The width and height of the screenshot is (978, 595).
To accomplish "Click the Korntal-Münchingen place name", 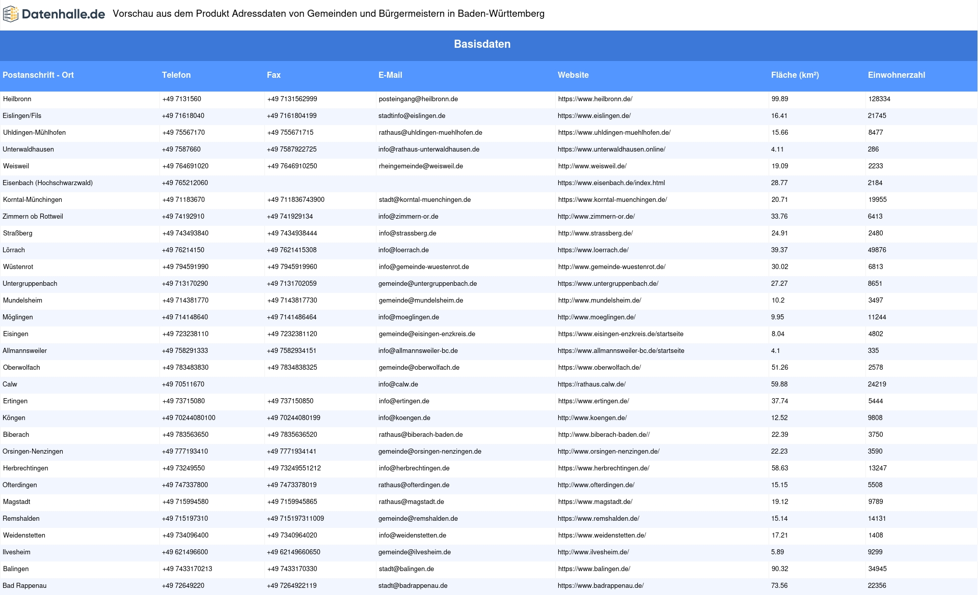I will coord(33,200).
